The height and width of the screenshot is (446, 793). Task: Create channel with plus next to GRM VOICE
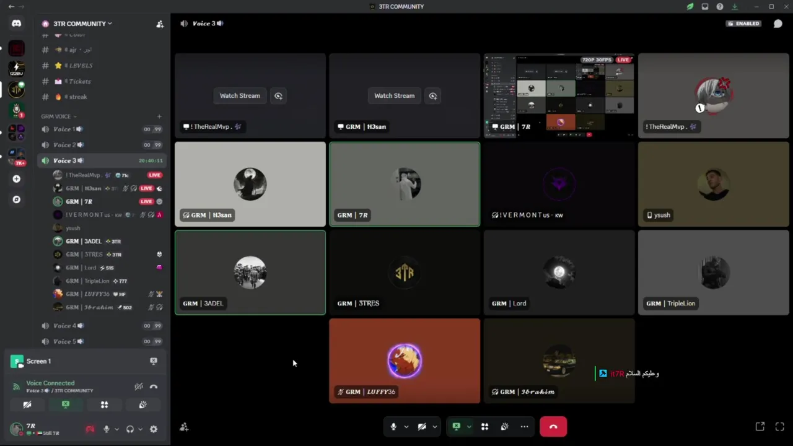(159, 116)
